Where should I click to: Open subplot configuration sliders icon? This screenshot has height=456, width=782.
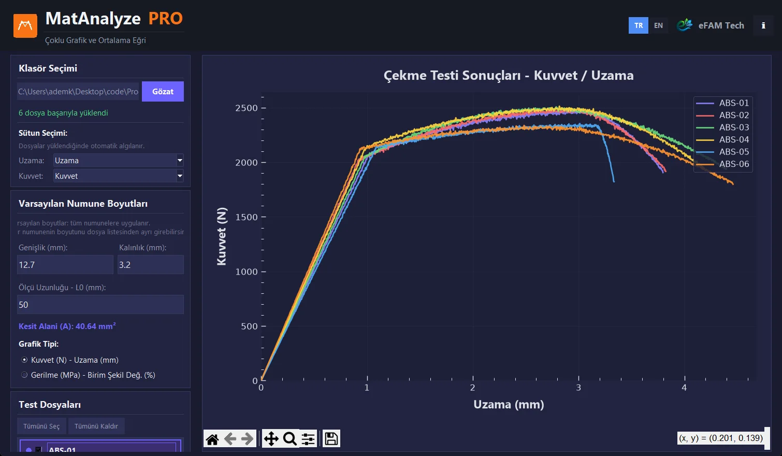coord(308,439)
